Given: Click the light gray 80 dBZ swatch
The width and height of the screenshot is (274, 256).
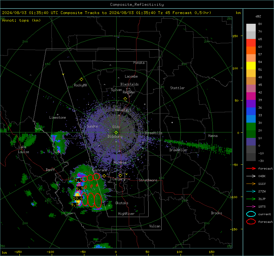Looking at the screenshot, I should tap(251, 27).
